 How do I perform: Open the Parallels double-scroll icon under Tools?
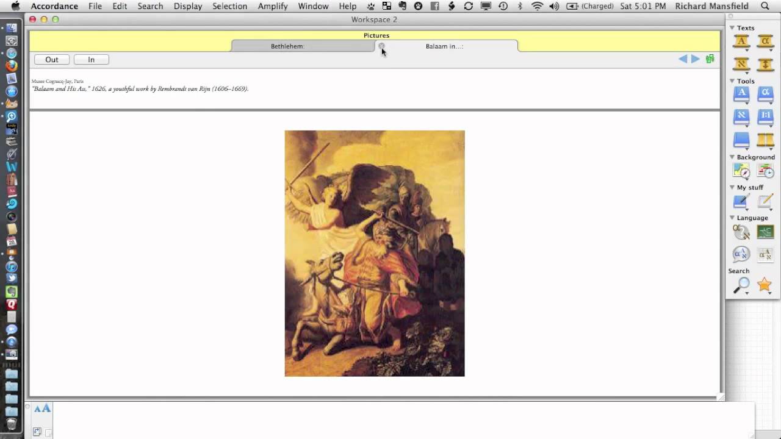765,140
